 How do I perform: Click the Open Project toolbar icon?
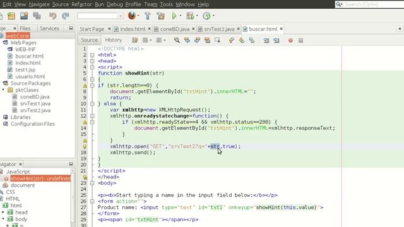pyautogui.click(x=24, y=16)
